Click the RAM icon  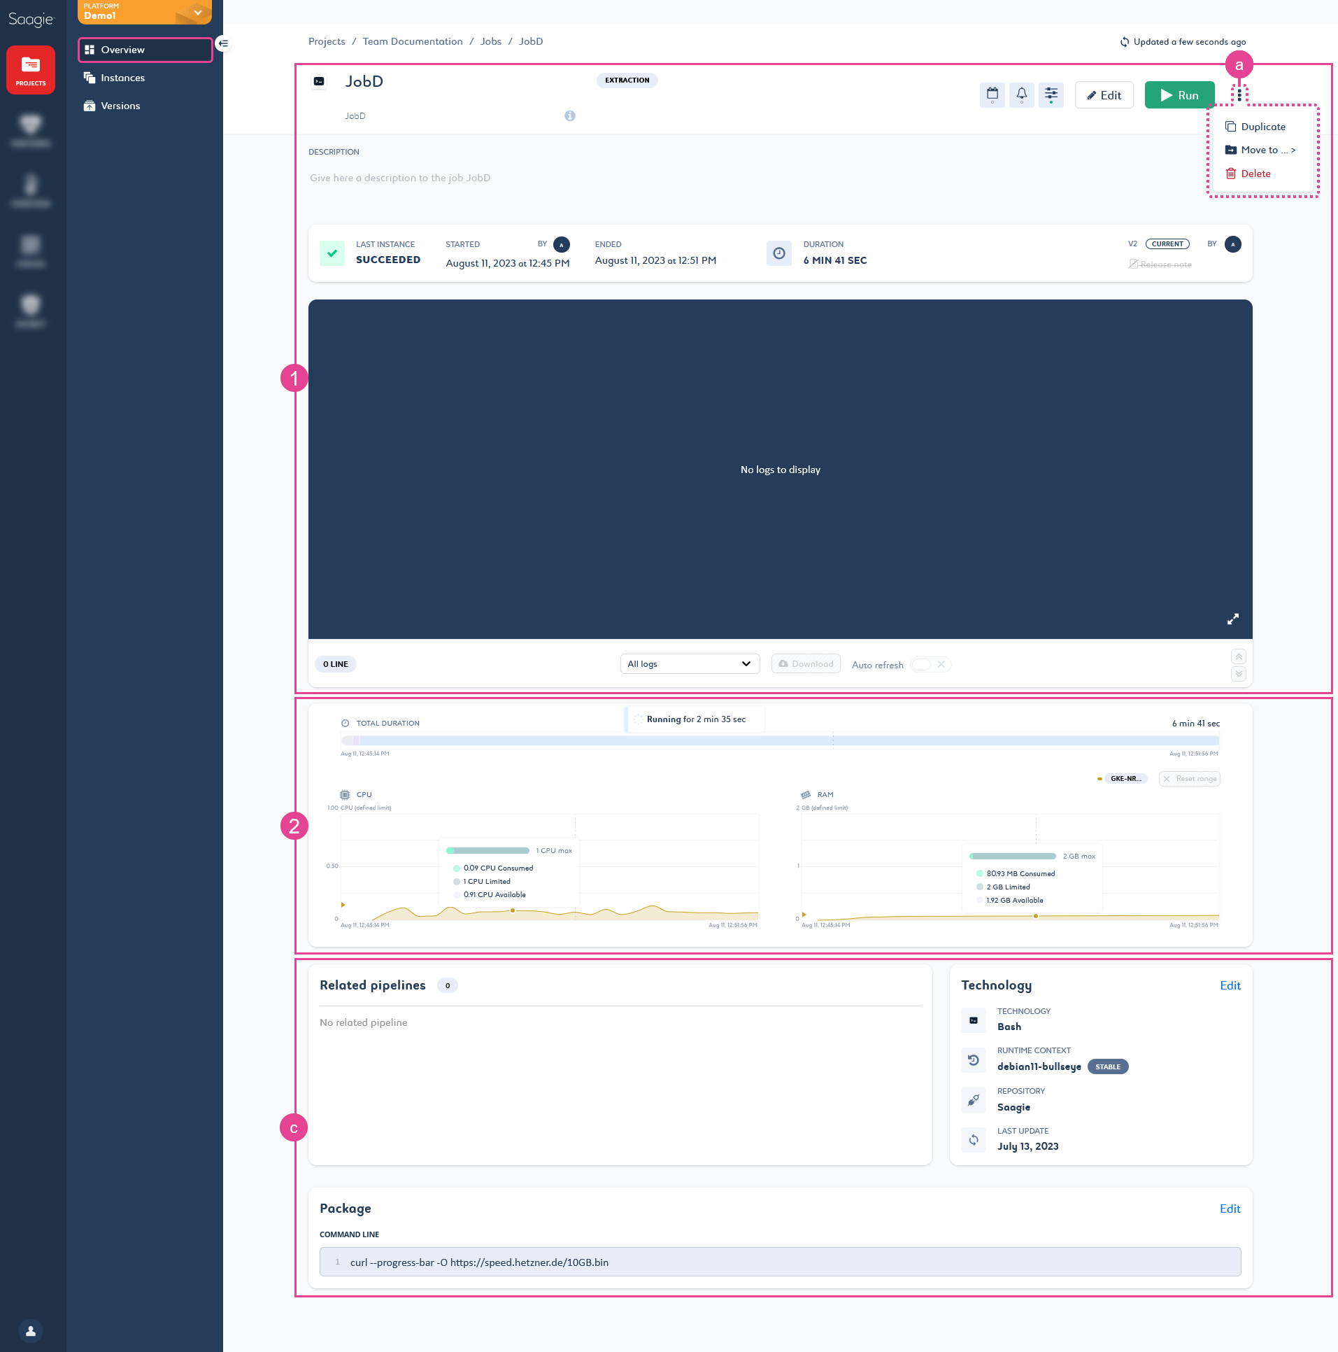tap(805, 795)
